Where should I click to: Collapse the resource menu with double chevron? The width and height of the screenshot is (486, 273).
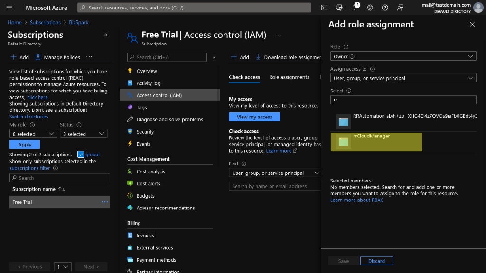pos(214,57)
